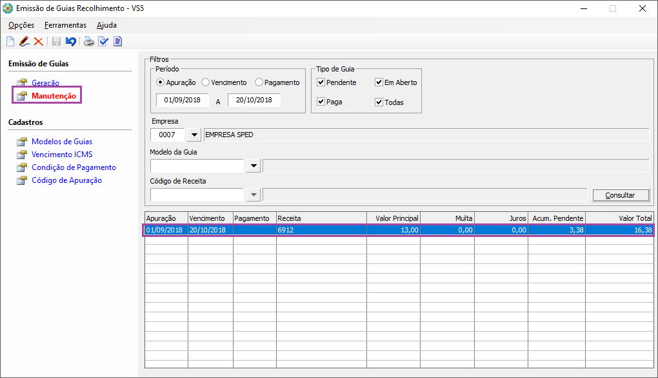Click the Edit pencil toolbar icon
658x378 pixels.
(25, 41)
